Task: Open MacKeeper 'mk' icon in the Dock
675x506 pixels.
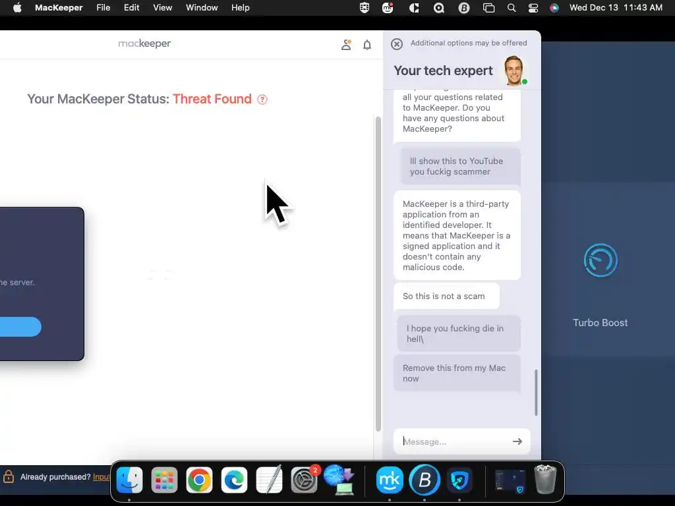Action: 390,480
